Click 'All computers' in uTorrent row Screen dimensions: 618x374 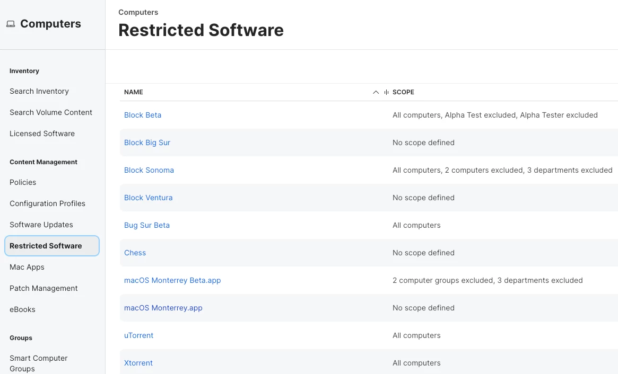click(x=416, y=335)
